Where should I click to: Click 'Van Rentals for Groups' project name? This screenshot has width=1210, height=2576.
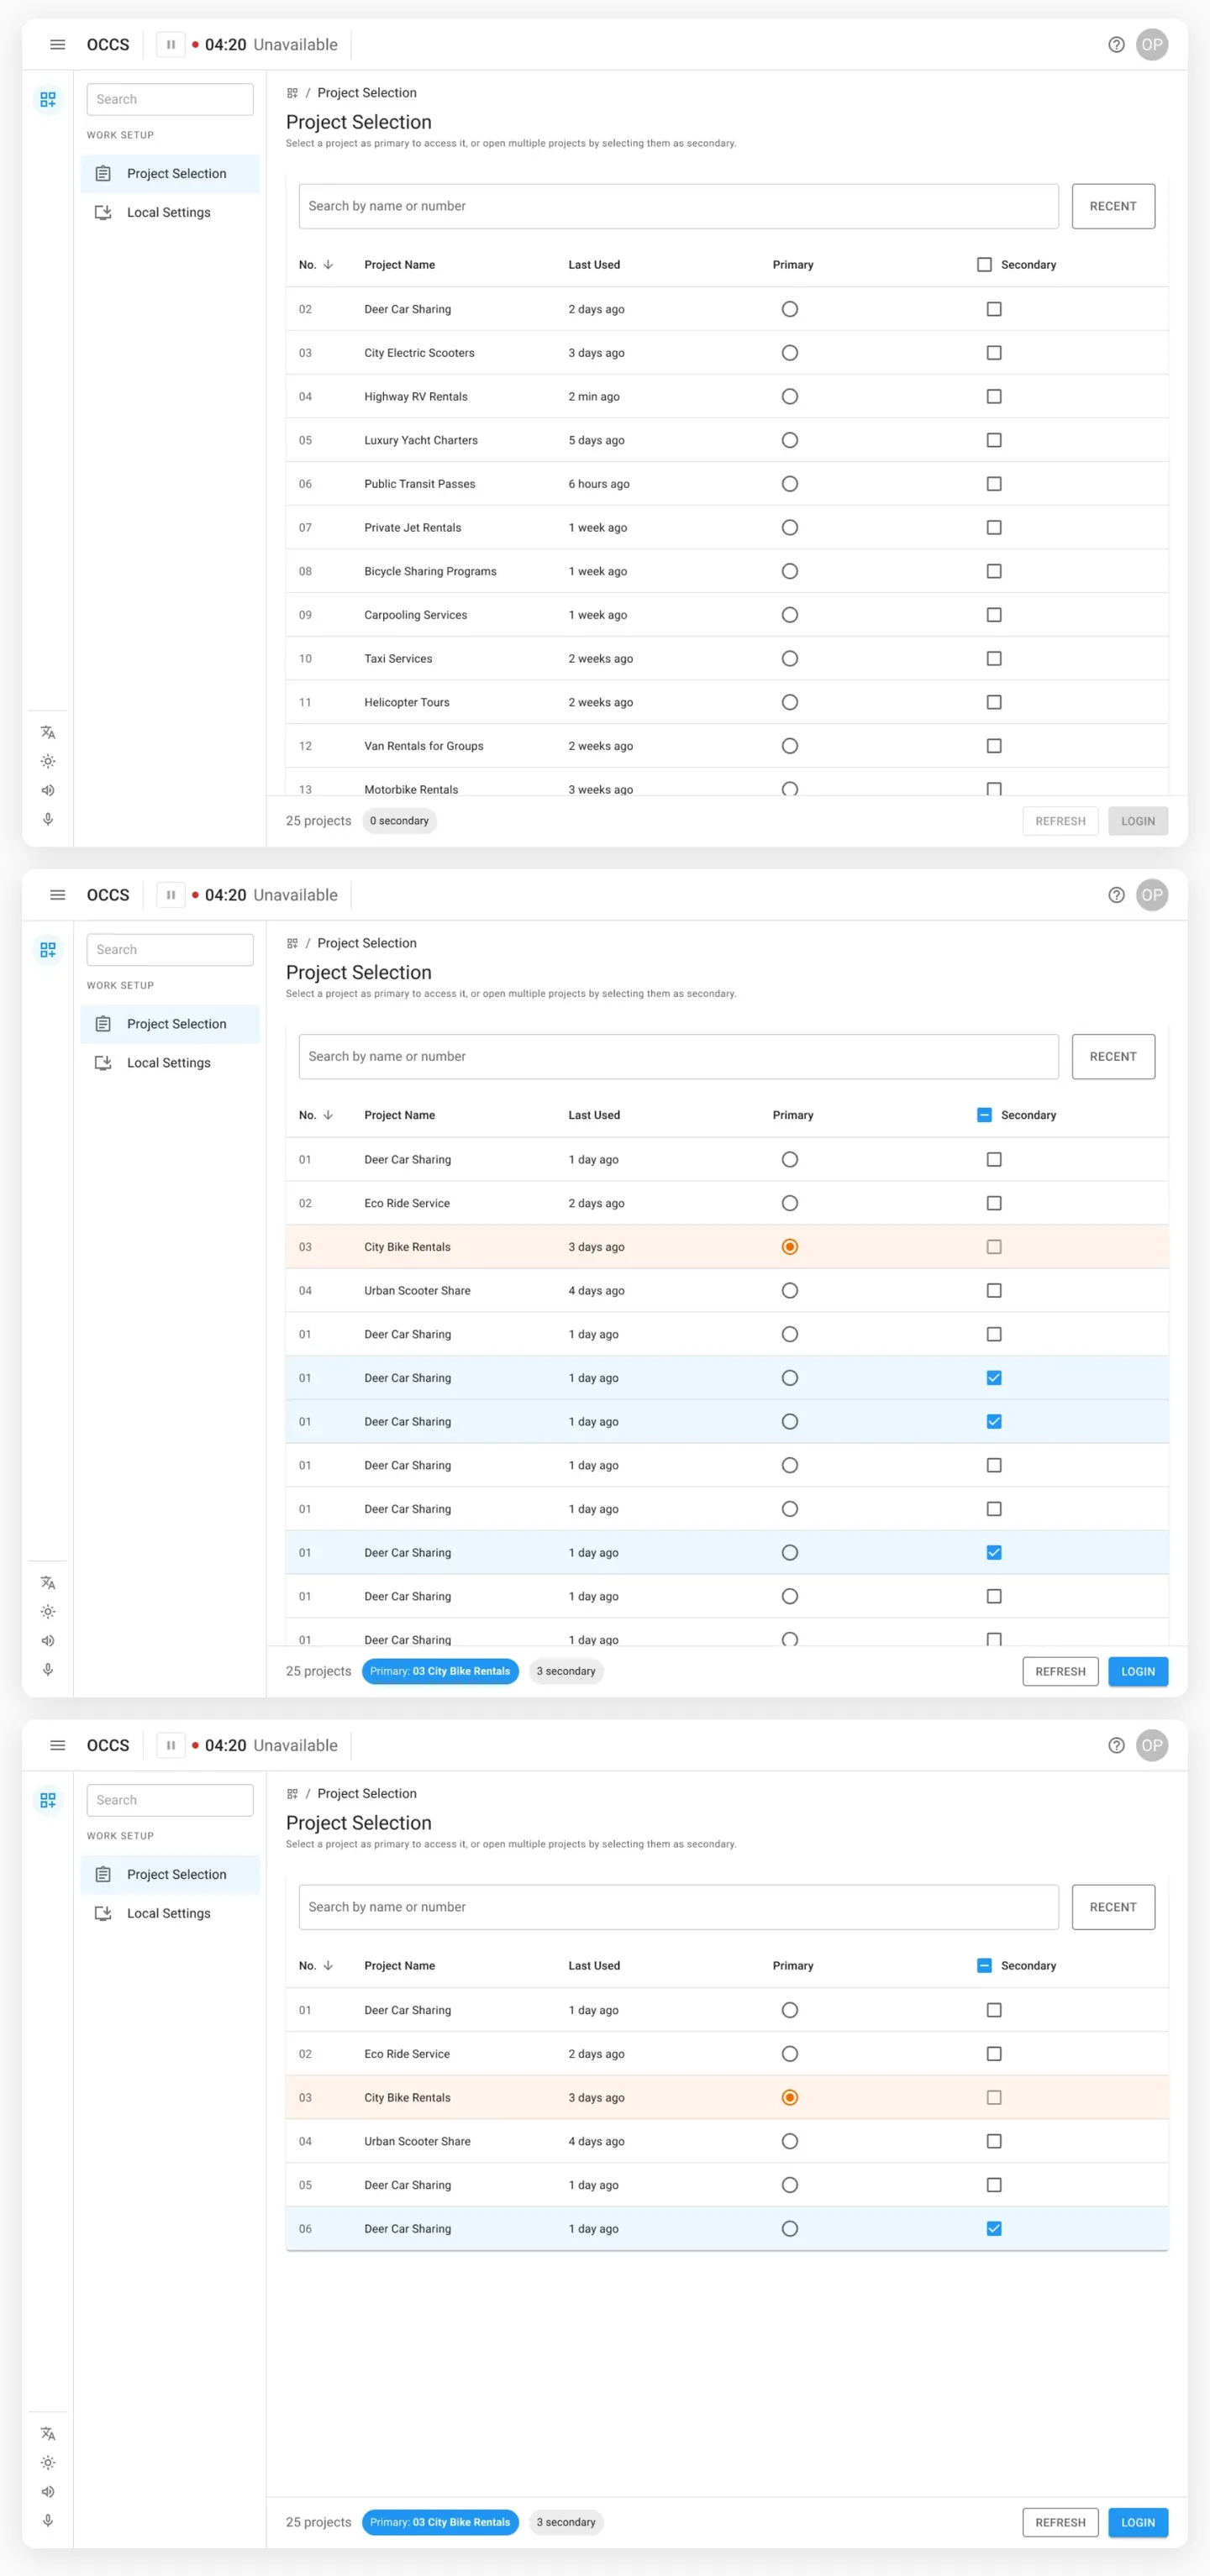point(423,746)
